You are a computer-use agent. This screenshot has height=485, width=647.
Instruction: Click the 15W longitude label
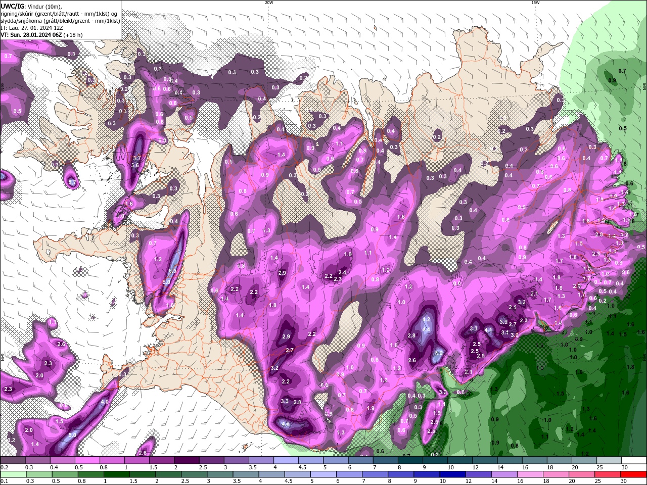tap(535, 3)
